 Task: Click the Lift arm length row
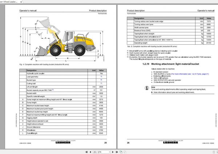click(x=63, y=87)
